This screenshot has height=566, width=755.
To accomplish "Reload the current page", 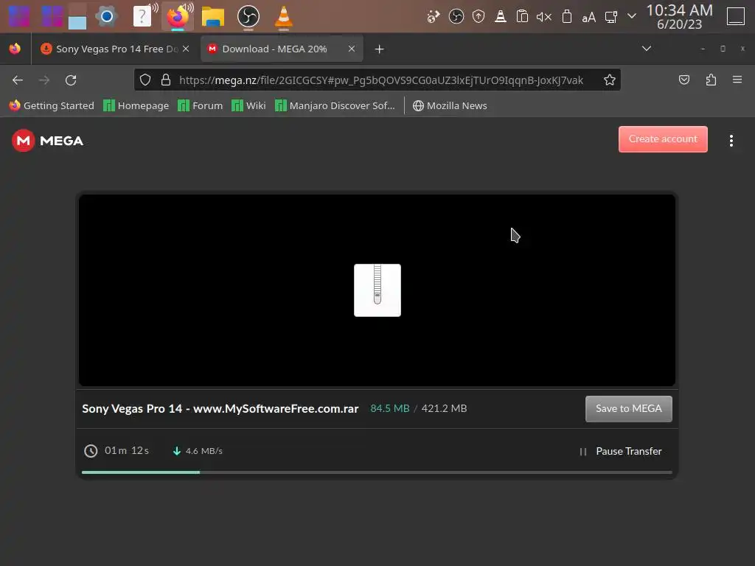I will [71, 80].
